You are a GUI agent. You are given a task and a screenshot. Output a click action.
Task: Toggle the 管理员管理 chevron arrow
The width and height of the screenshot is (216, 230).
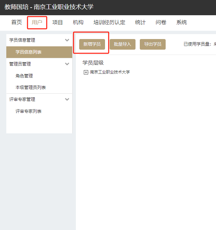(x=67, y=64)
